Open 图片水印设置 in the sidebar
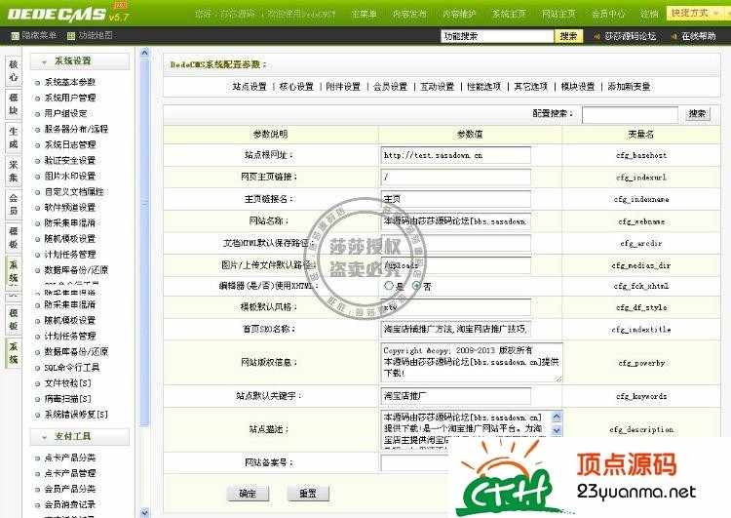 [69, 176]
